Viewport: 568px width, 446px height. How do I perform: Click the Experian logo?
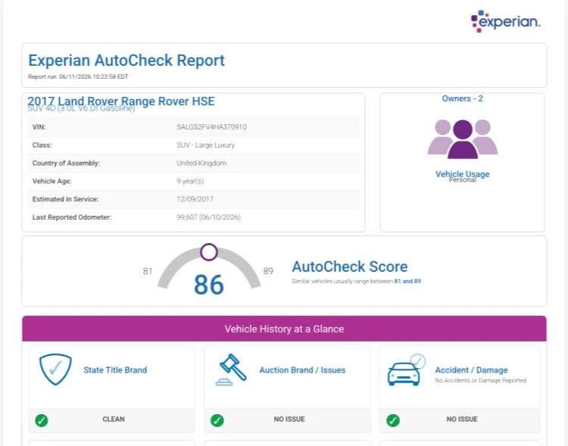[x=505, y=21]
